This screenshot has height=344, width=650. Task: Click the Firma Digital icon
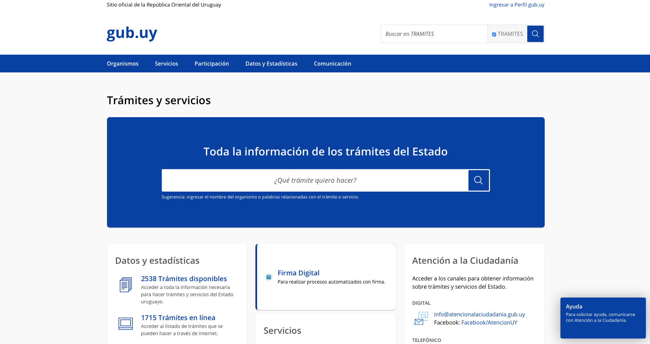pos(269,277)
